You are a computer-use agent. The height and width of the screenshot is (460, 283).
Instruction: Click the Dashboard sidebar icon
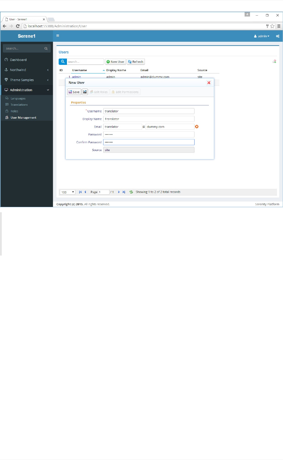pos(6,60)
